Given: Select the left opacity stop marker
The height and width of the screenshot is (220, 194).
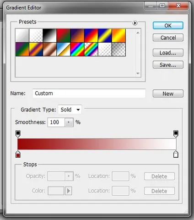Looking at the screenshot, I should click(x=18, y=134).
